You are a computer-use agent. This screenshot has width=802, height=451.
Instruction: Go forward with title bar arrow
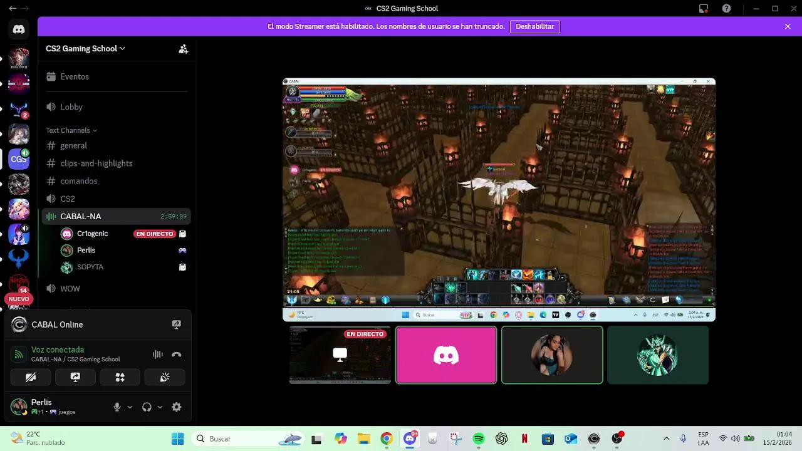pyautogui.click(x=25, y=9)
